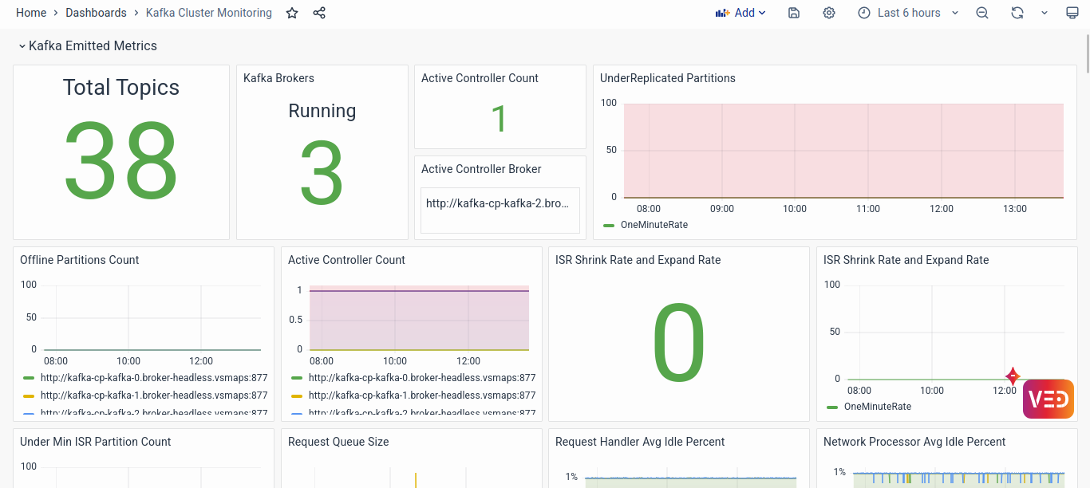Open the Add panel dropdown
The width and height of the screenshot is (1090, 488).
(740, 13)
